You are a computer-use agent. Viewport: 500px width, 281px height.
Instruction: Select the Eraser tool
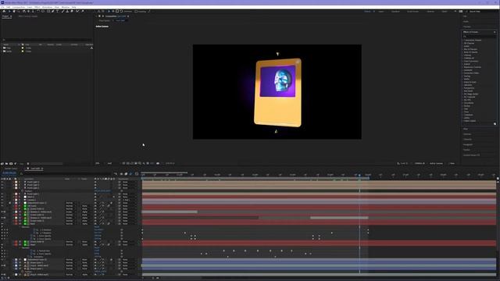72,11
